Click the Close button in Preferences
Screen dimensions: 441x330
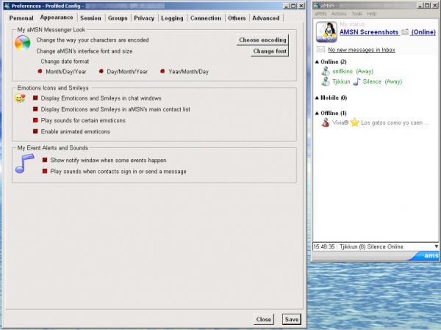click(x=264, y=319)
